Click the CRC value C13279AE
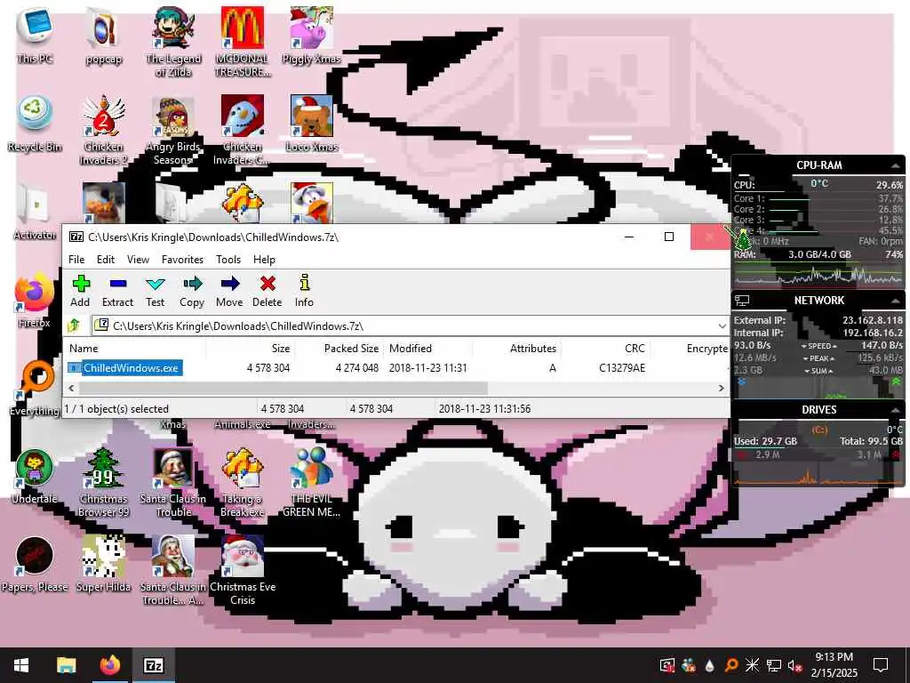The image size is (910, 683). coord(621,367)
